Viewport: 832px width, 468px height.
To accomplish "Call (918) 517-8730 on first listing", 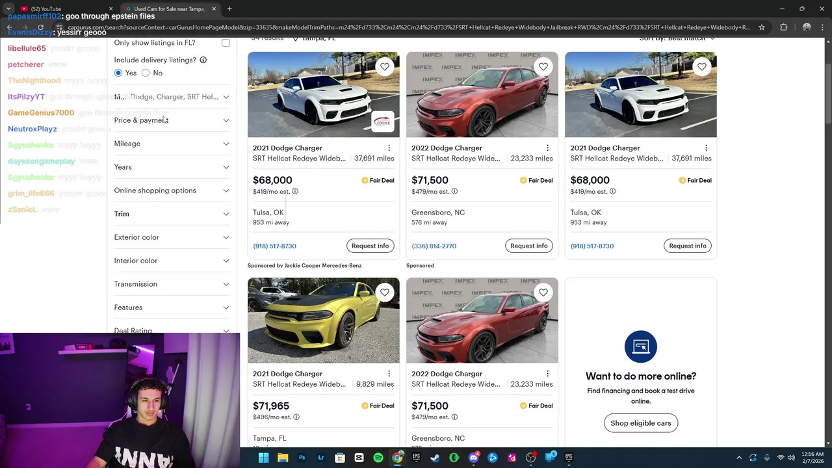I will (274, 246).
